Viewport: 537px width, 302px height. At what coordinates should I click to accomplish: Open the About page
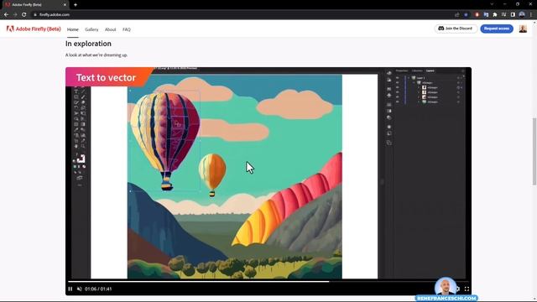click(110, 29)
